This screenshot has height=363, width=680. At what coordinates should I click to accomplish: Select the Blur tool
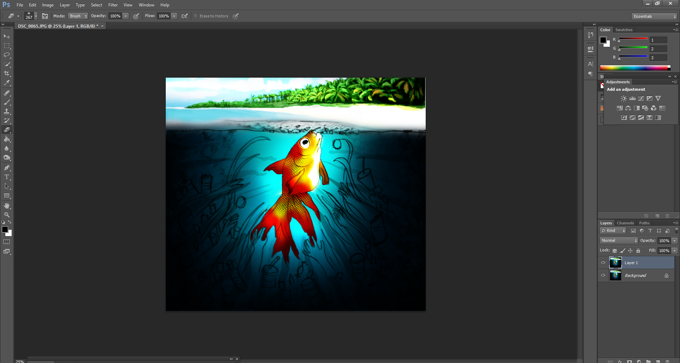coord(7,148)
